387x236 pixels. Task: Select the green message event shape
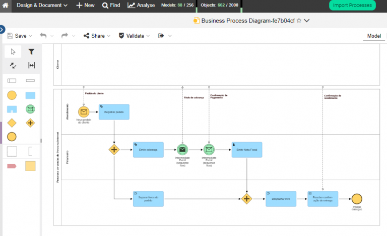point(30,109)
